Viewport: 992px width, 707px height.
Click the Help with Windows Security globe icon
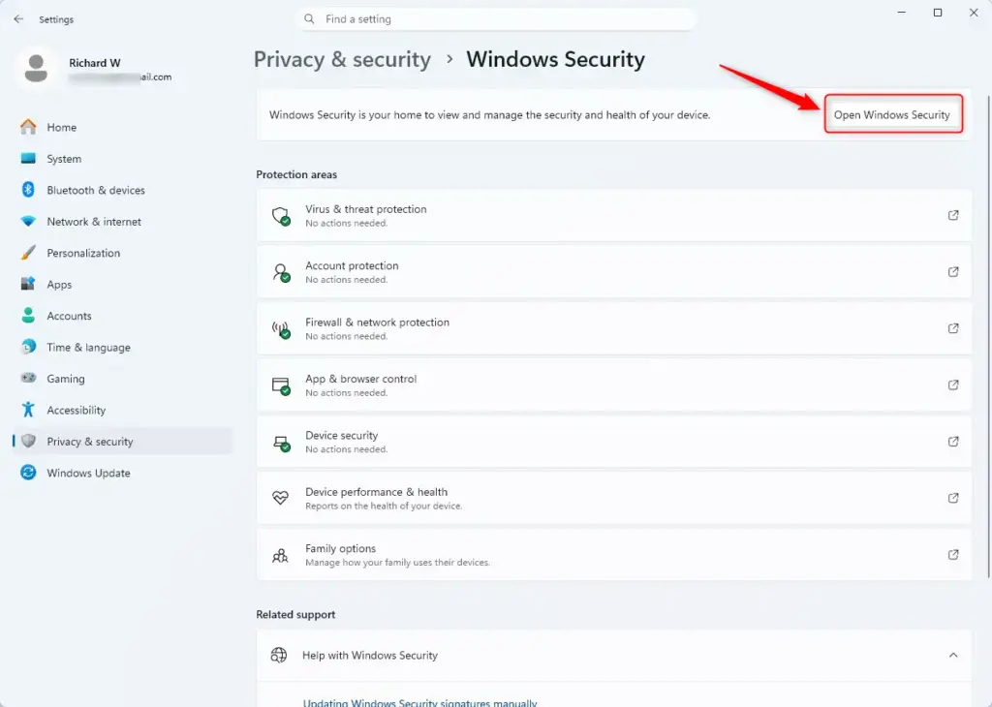click(x=278, y=655)
